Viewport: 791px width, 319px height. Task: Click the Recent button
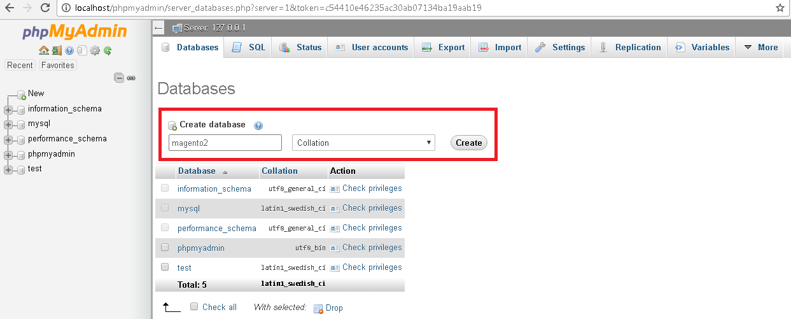(x=20, y=65)
